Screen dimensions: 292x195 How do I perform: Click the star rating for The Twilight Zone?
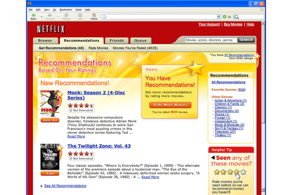pyautogui.click(x=81, y=153)
